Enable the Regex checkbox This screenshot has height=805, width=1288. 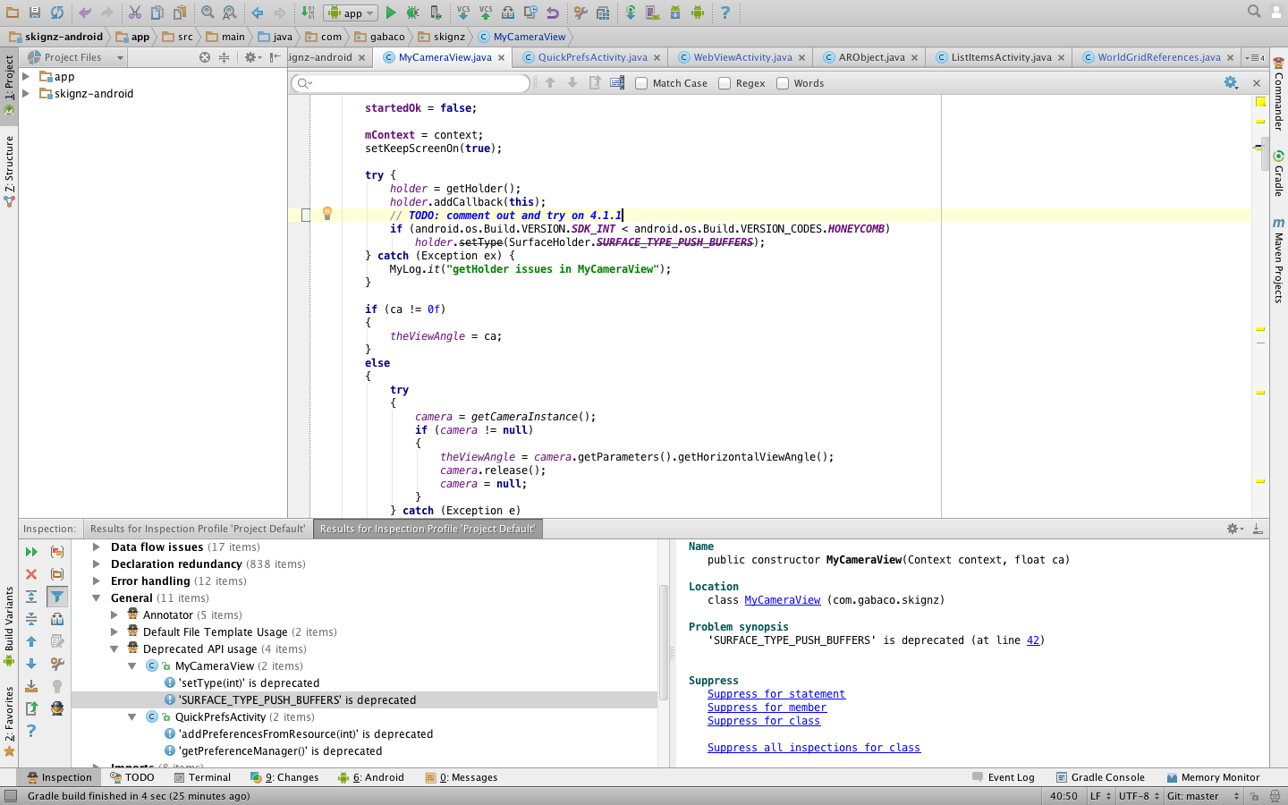tap(724, 83)
